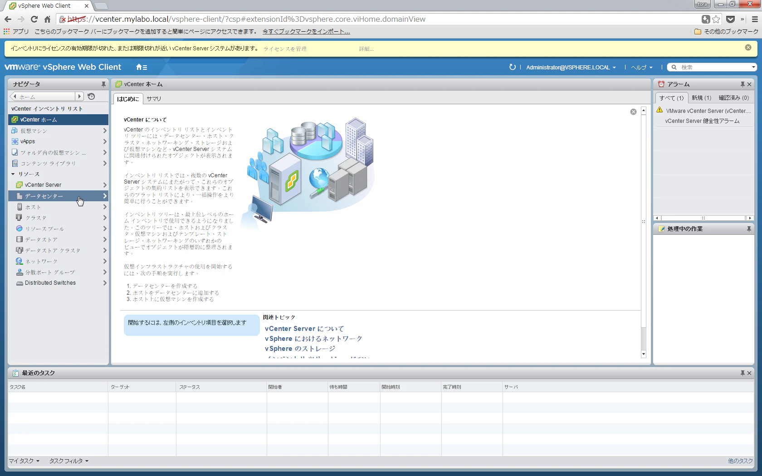Viewport: 762px width, 476px height.
Task: Click the ホーム back button in navigator
Action: point(42,97)
